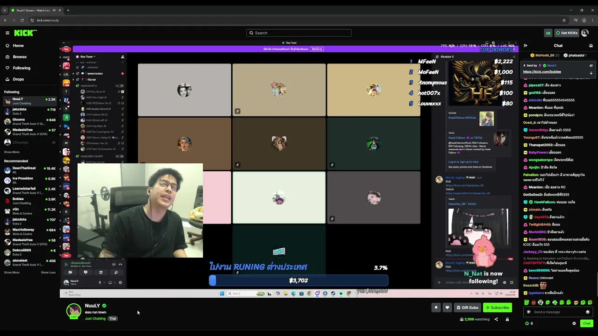The image size is (598, 336).
Task: Go back in browser
Action: (x=5, y=21)
